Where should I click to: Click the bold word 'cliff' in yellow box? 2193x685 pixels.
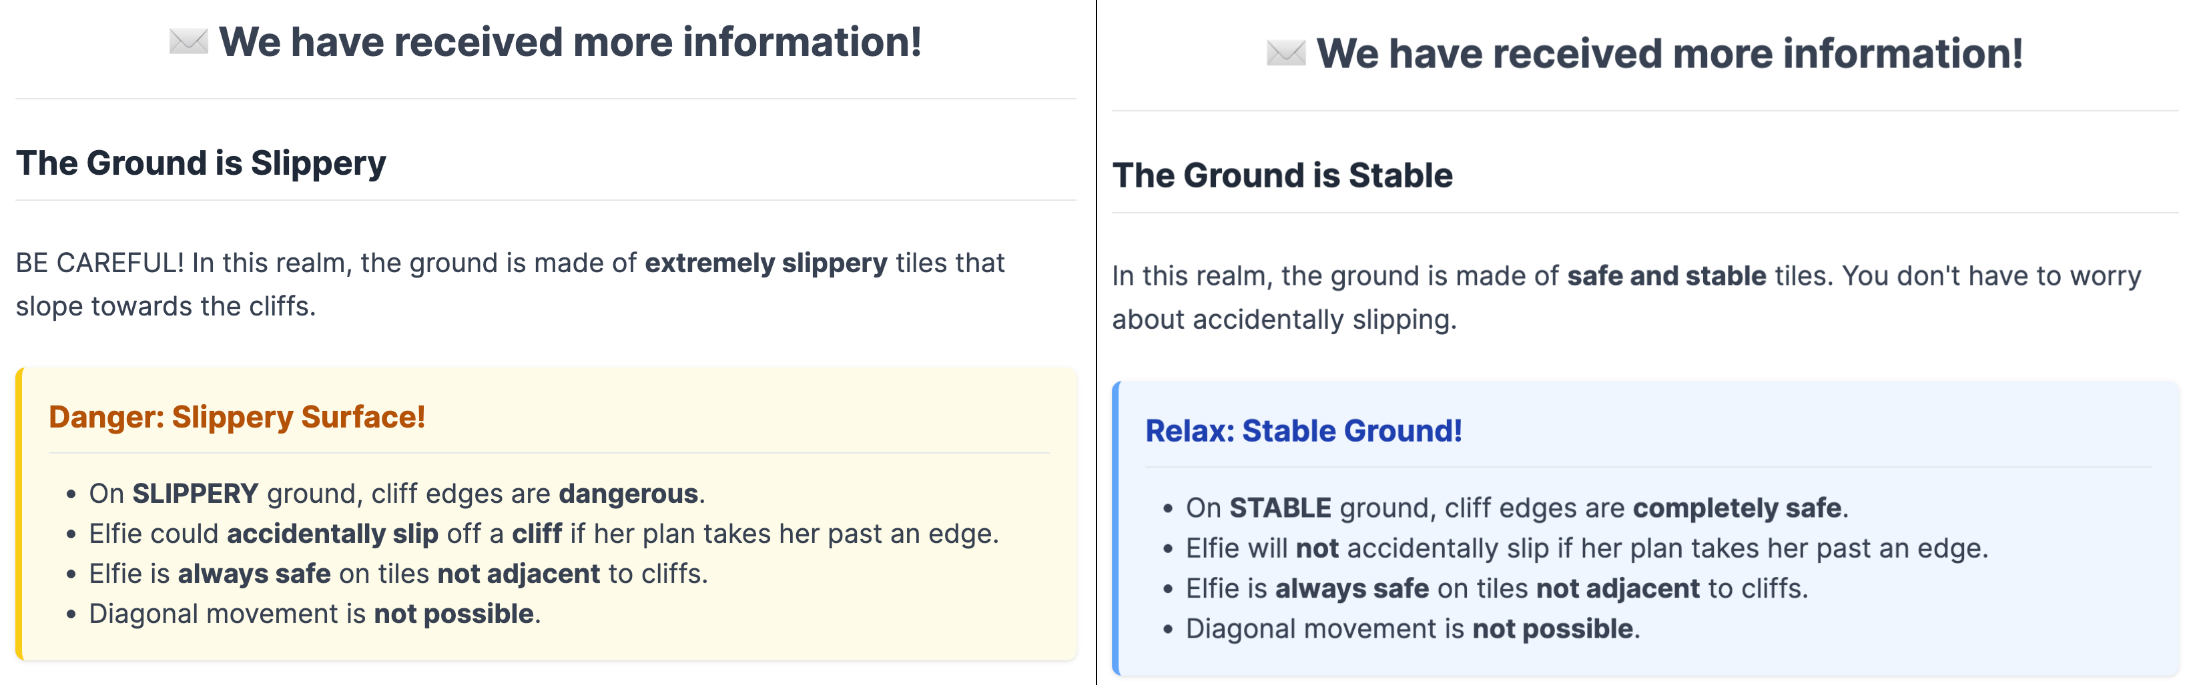537,534
